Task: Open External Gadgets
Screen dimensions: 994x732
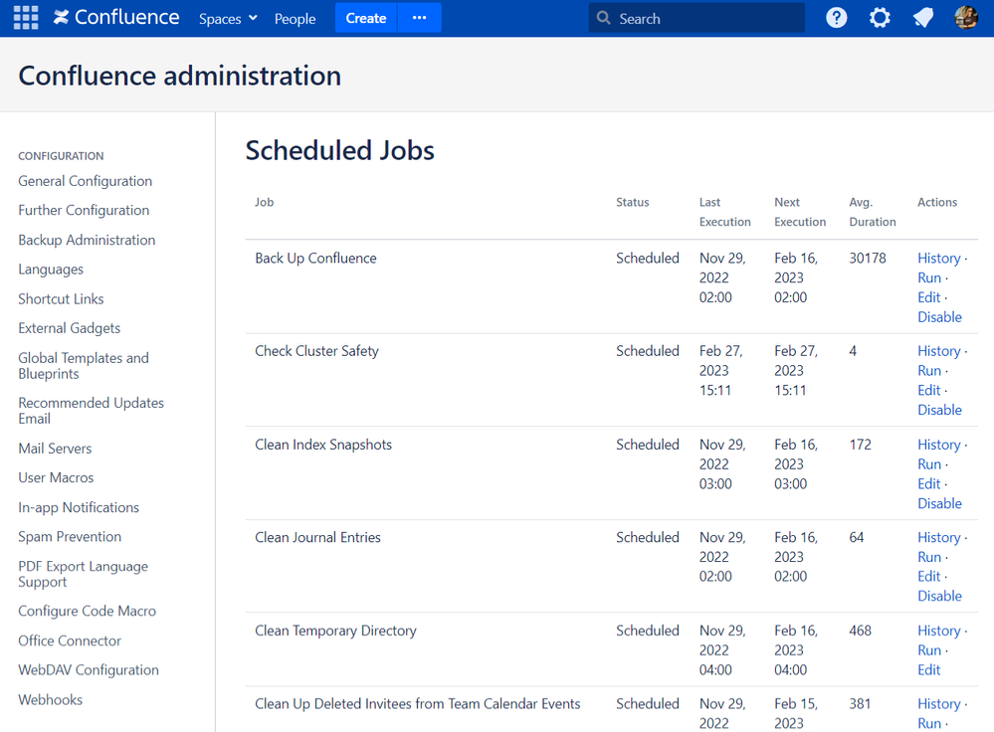Action: [69, 328]
